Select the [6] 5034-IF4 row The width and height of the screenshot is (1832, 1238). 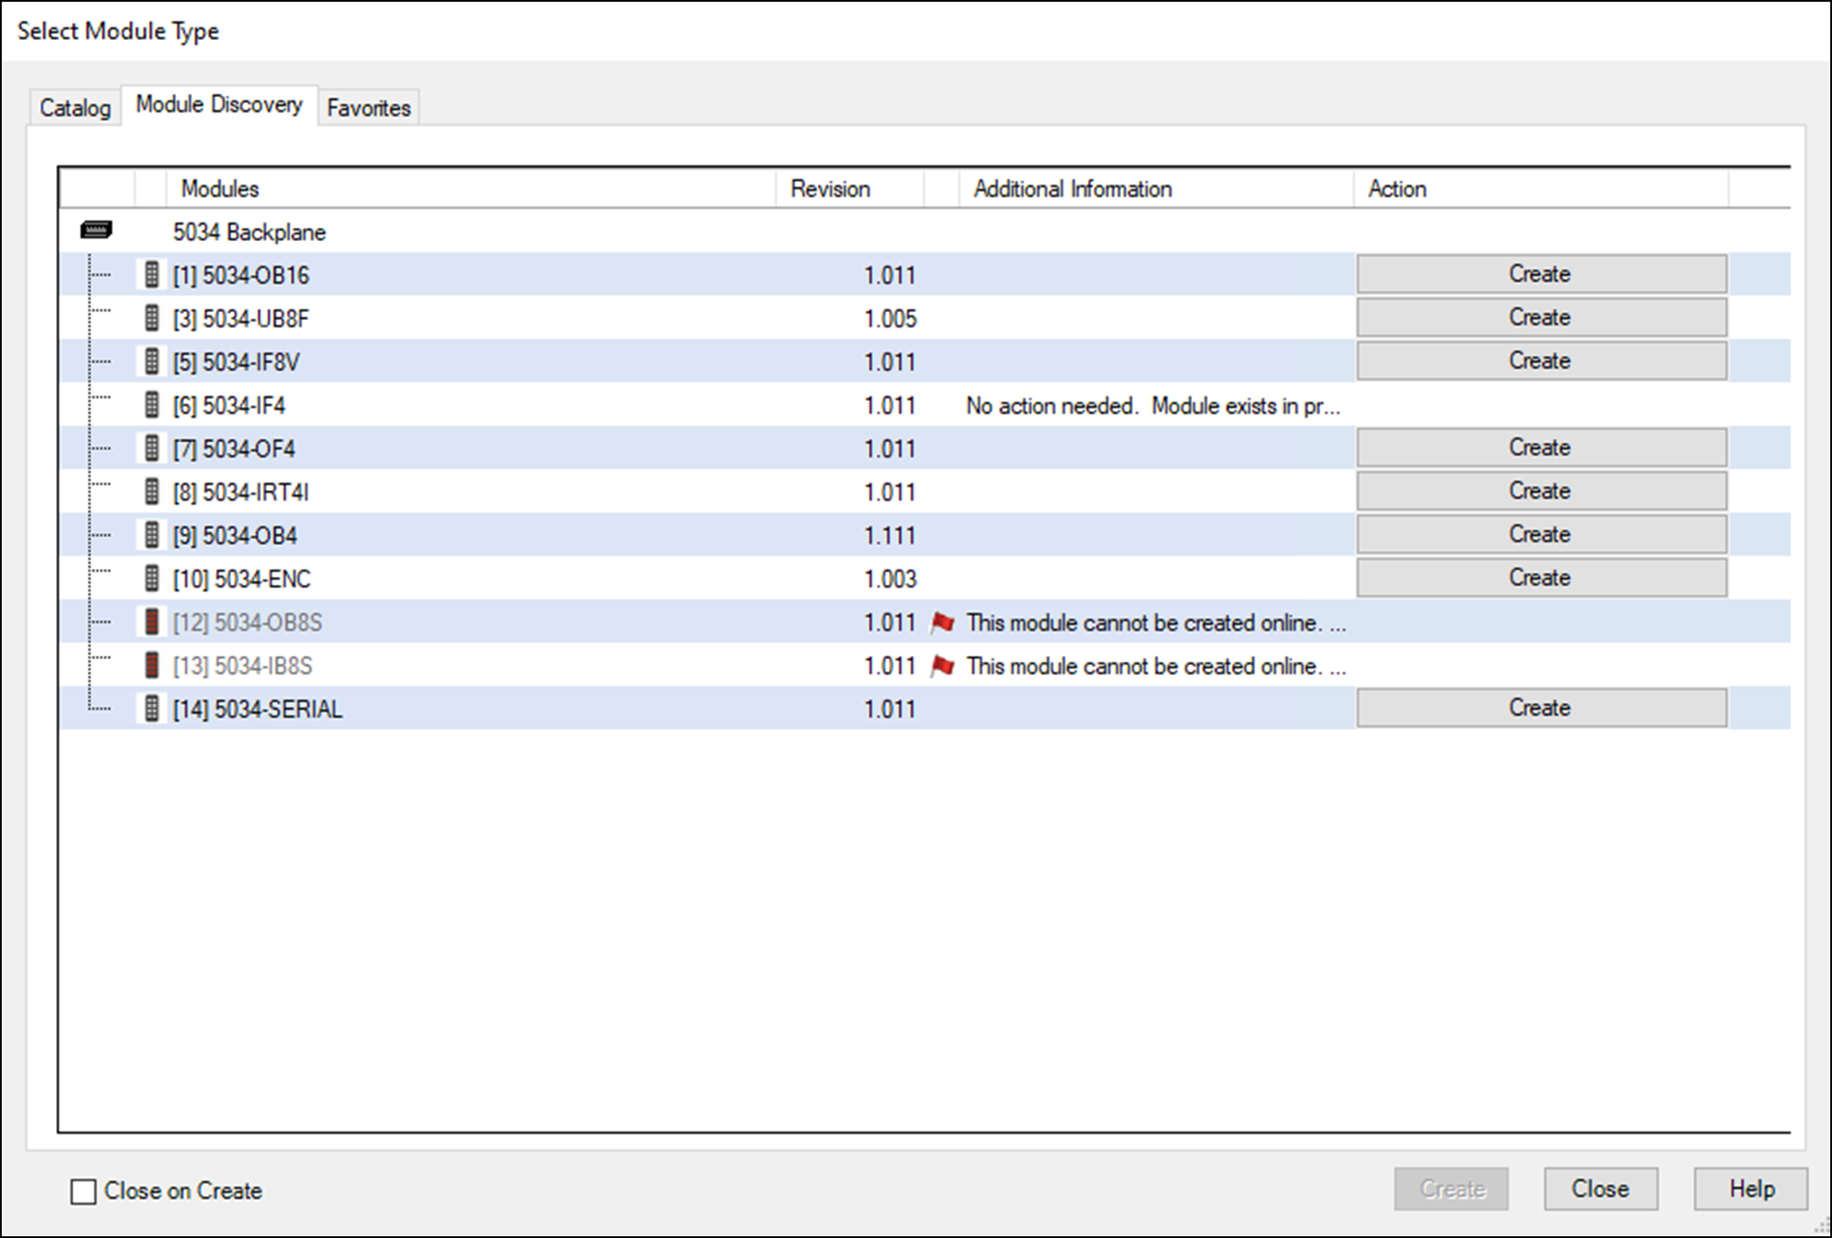coord(925,405)
